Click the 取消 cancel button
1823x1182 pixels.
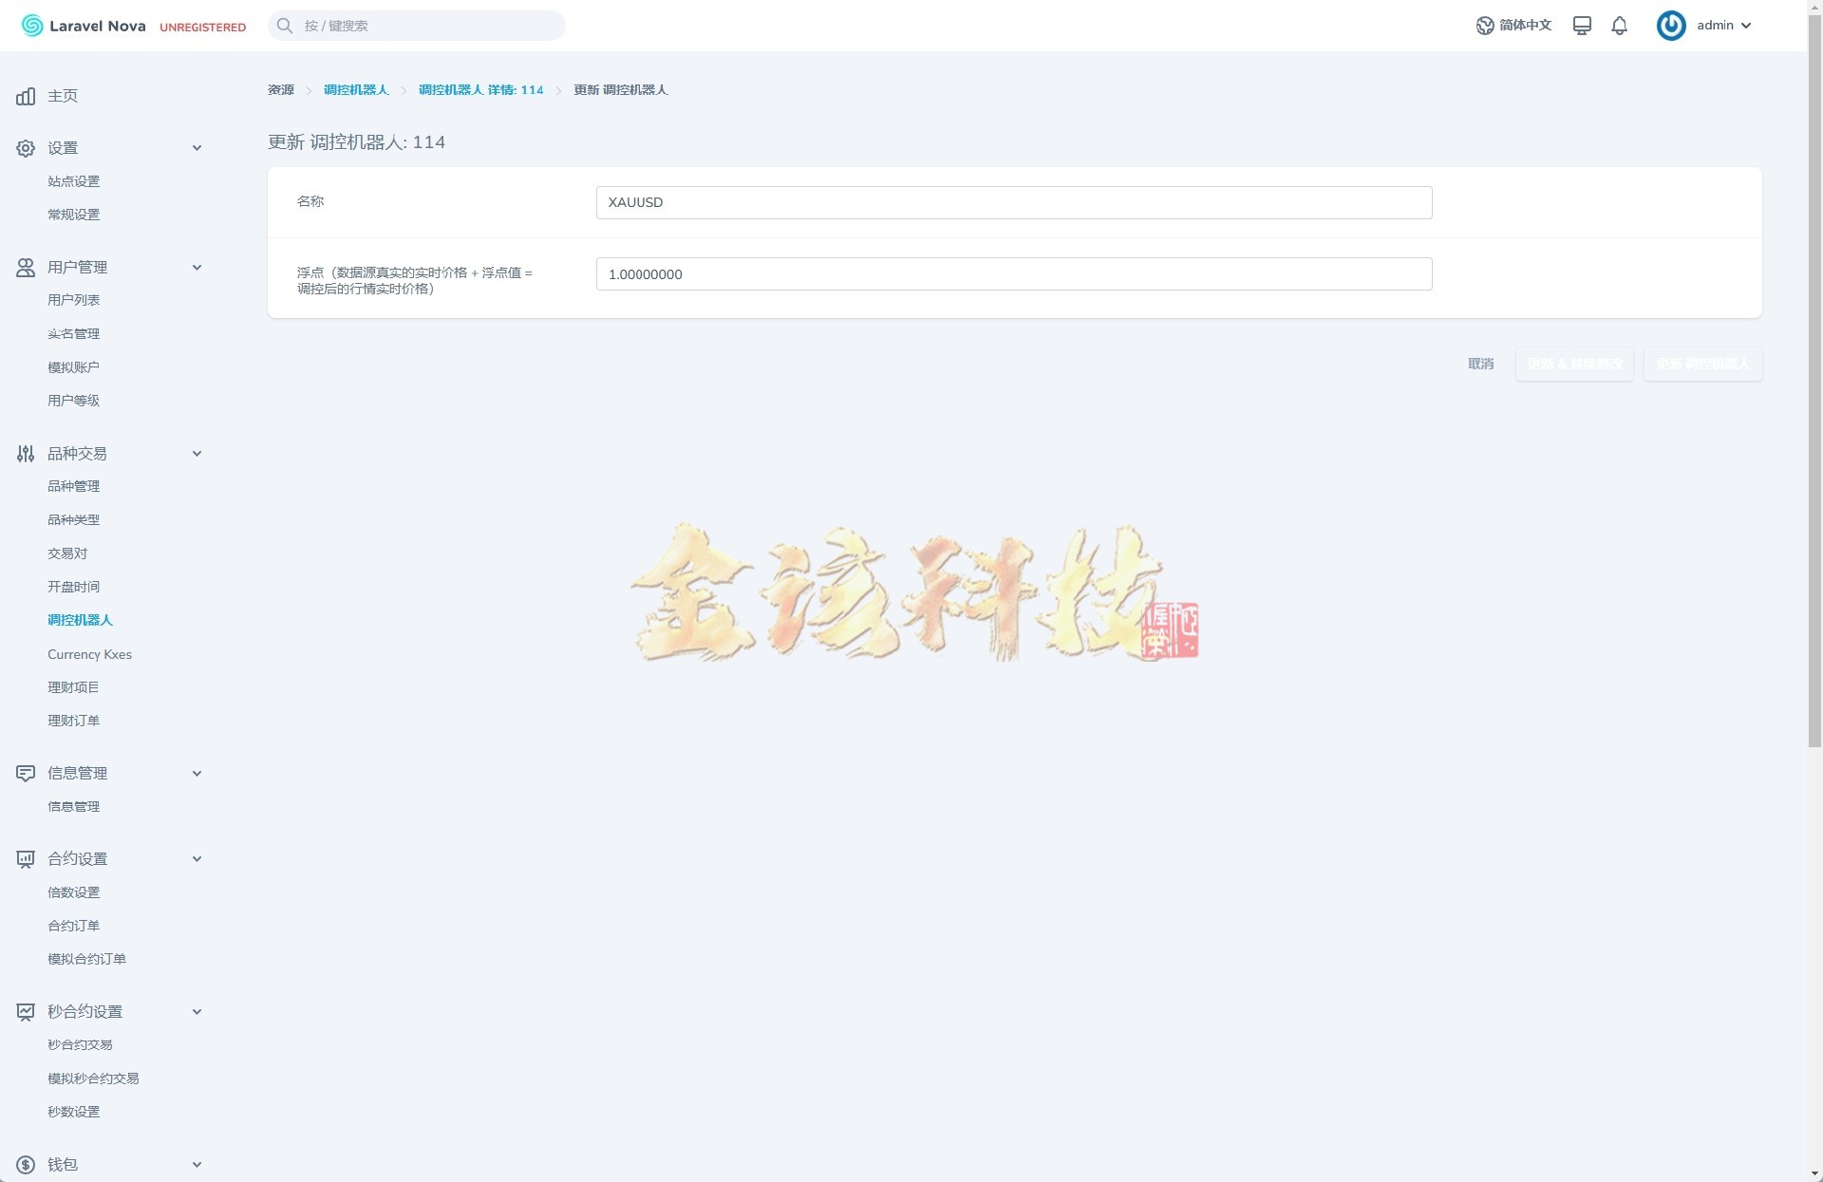coord(1480,364)
